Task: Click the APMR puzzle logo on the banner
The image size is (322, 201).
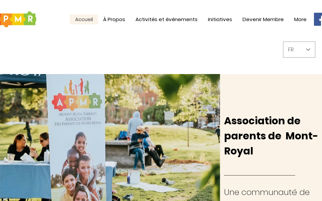Action: [77, 102]
